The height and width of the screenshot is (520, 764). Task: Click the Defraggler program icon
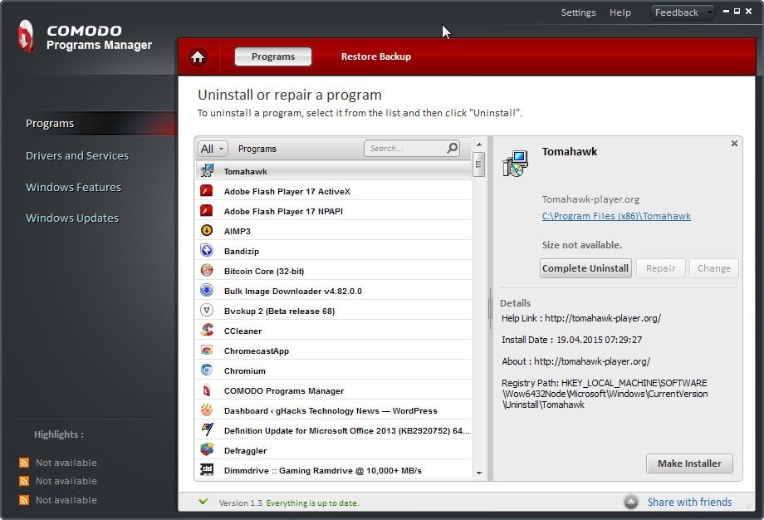point(207,450)
